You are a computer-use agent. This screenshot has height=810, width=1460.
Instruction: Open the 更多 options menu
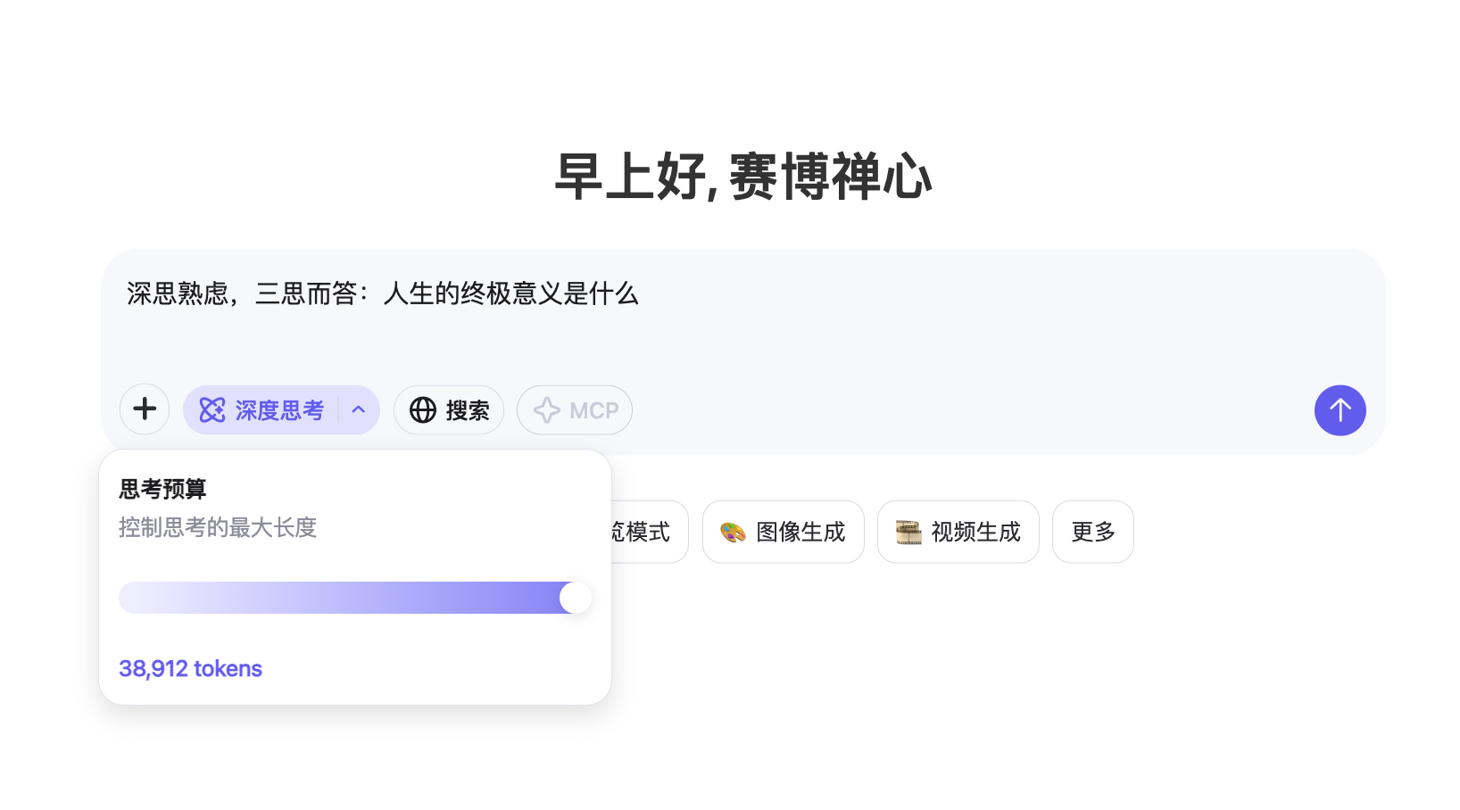(x=1093, y=532)
